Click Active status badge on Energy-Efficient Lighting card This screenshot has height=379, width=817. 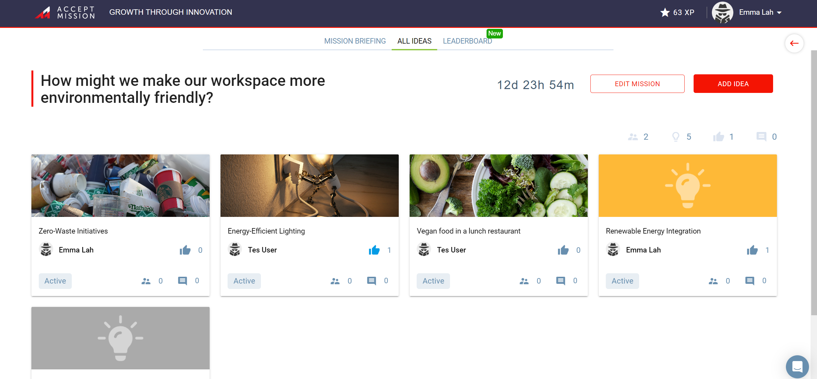point(244,281)
